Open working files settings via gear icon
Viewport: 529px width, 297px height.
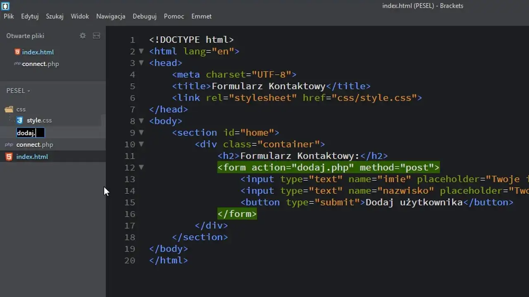(83, 35)
